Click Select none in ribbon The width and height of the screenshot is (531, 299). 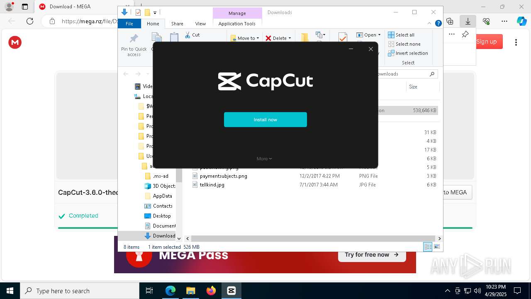tap(404, 44)
